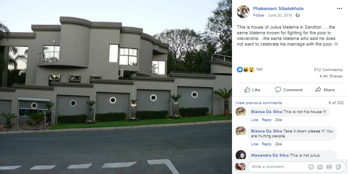348x174 pixels.
Task: Expand View previous comments
Action: [x=259, y=103]
